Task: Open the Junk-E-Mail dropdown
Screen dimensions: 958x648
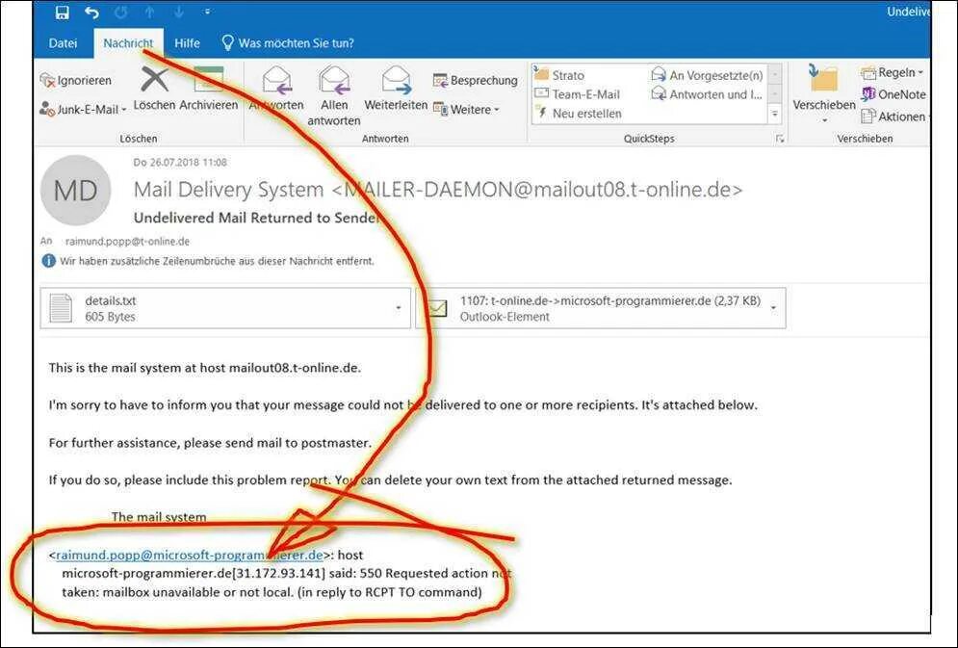Action: pos(83,110)
